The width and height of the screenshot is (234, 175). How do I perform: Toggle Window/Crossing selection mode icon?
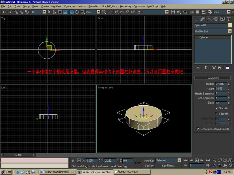point(65,12)
